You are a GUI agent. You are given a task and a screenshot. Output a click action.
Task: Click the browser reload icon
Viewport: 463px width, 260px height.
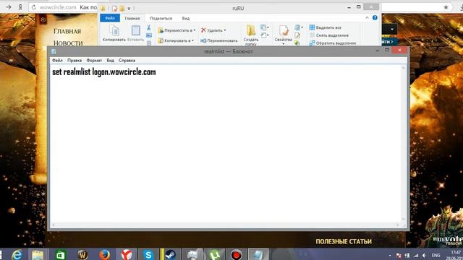tap(34, 7)
